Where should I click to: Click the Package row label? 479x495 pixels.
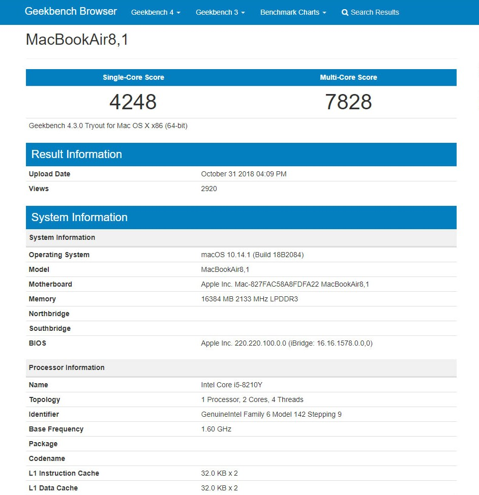[x=43, y=444]
